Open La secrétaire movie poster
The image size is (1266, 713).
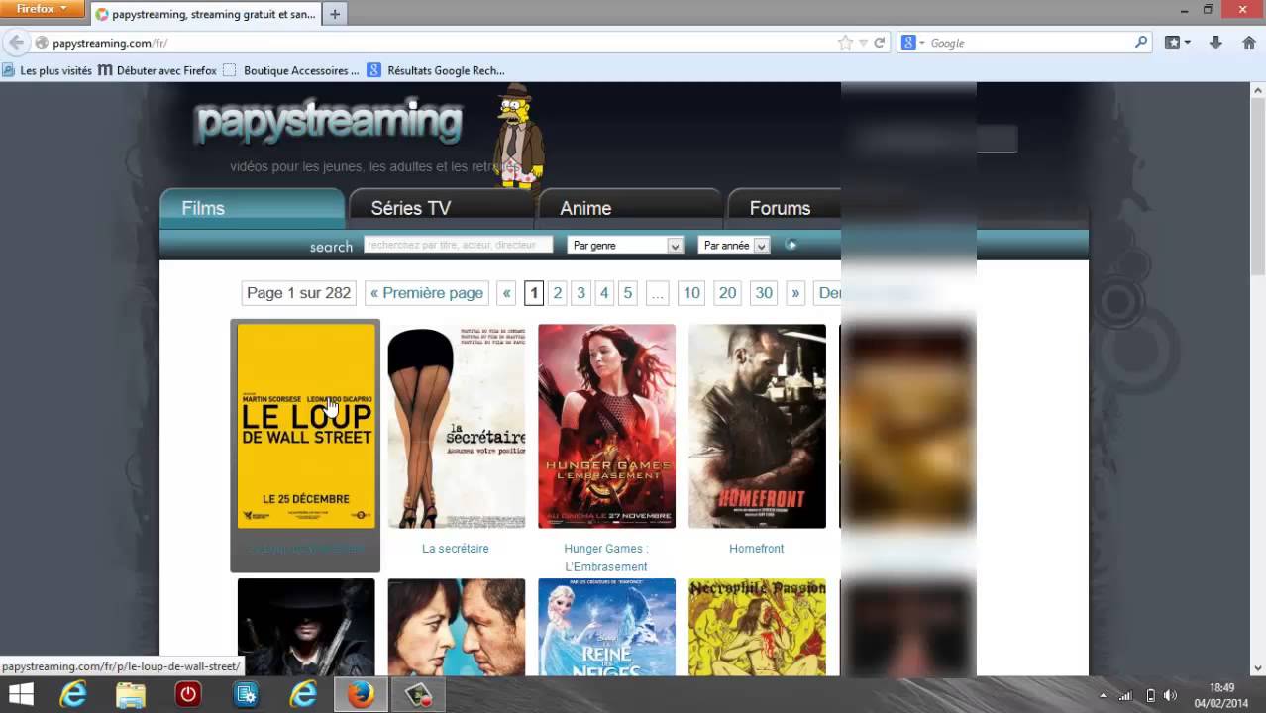tap(457, 426)
